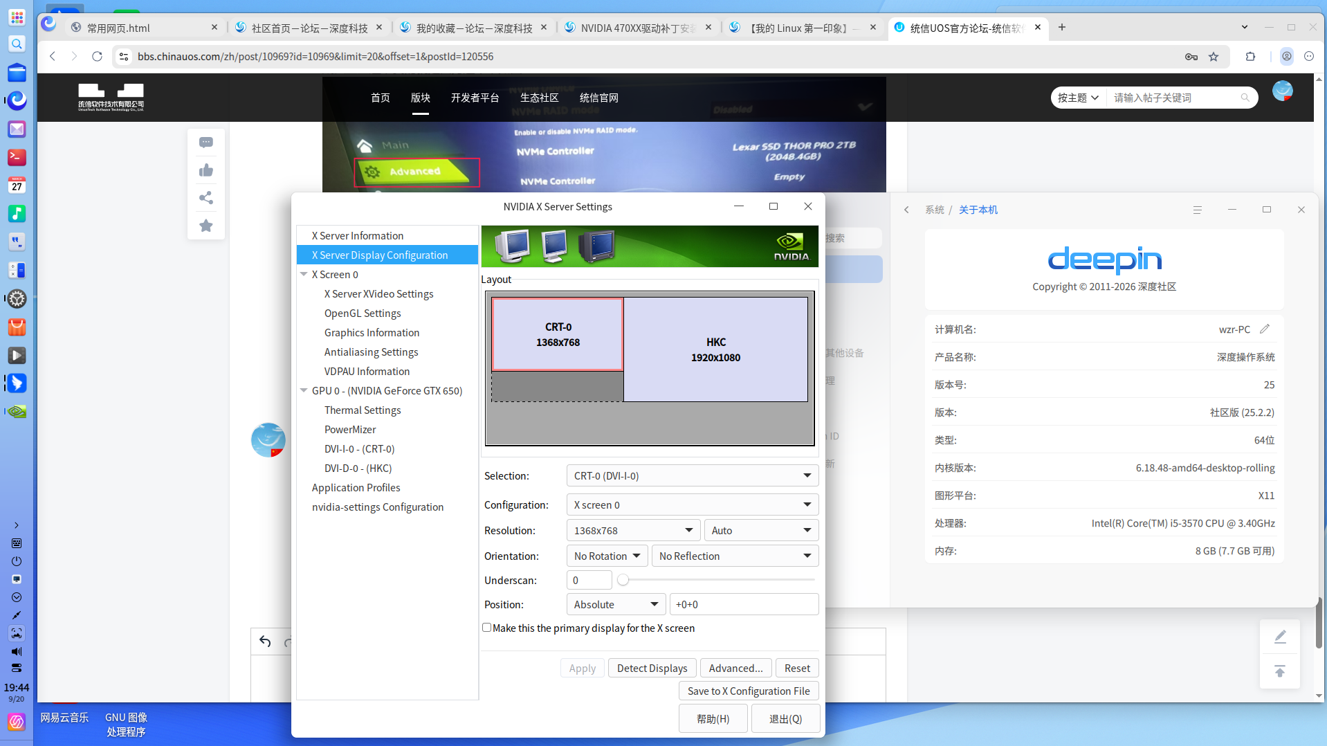
Task: Select the HKC 1920x1080 display in layout
Action: [x=716, y=349]
